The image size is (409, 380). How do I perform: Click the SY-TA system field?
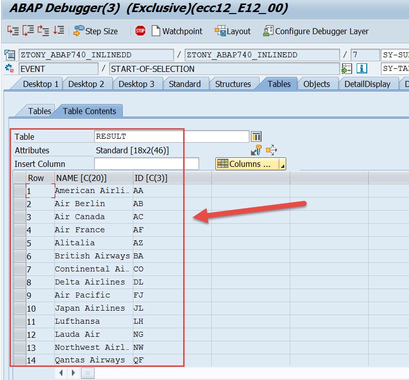tap(394, 68)
